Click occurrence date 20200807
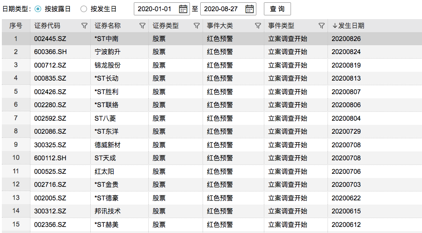The width and height of the screenshot is (422, 233). tap(346, 92)
